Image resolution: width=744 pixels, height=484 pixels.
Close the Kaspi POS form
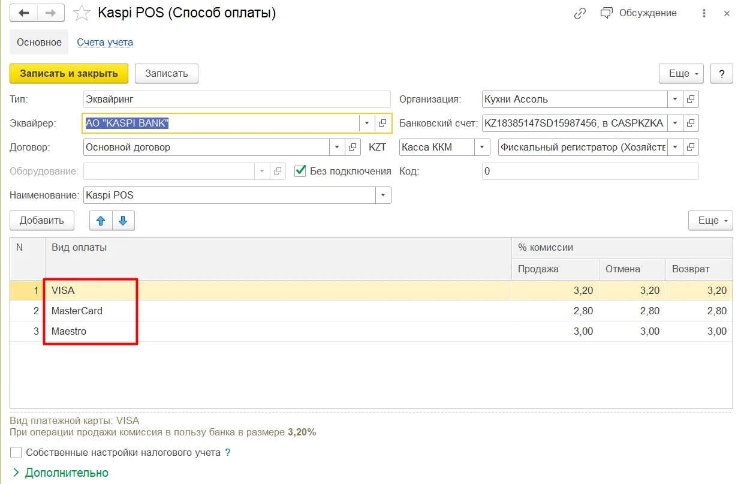tap(727, 13)
